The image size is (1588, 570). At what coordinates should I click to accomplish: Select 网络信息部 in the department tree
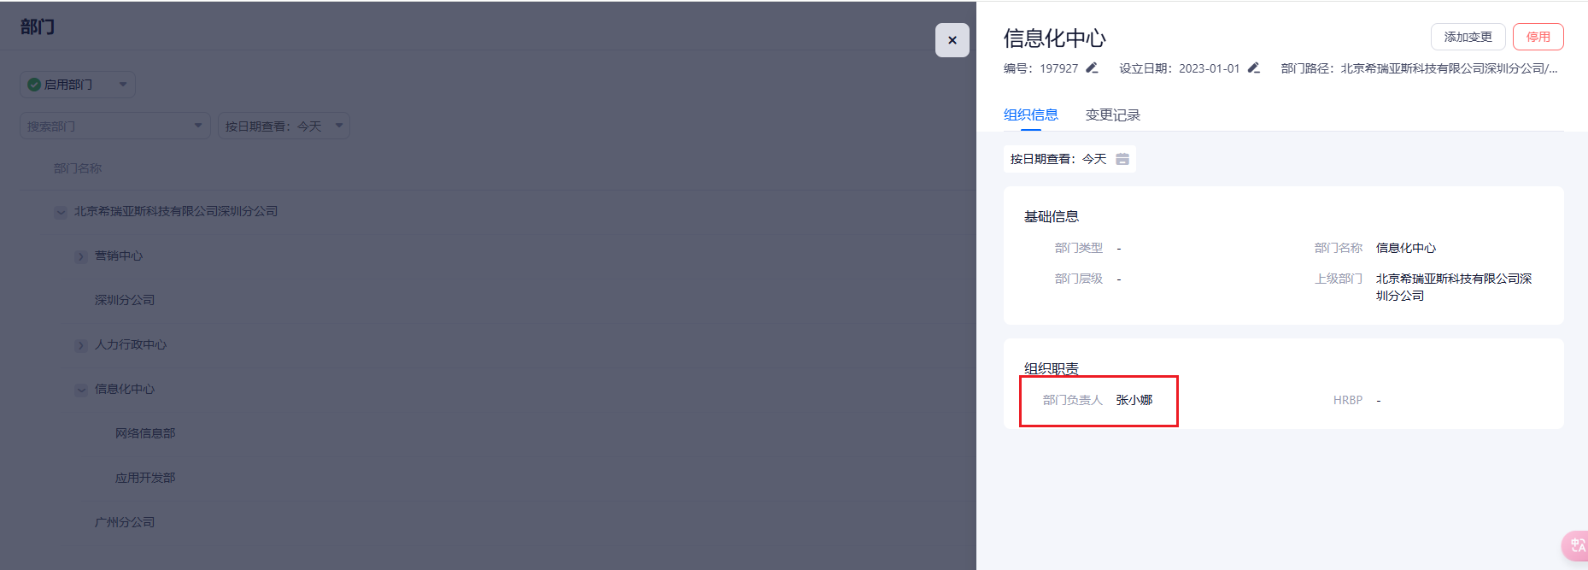click(x=145, y=433)
